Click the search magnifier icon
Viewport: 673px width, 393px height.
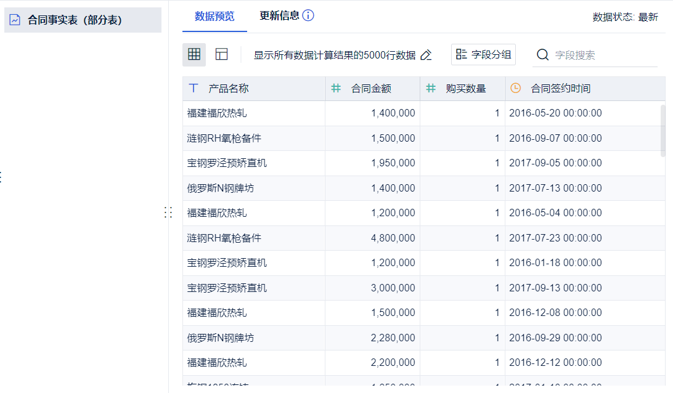click(x=542, y=55)
